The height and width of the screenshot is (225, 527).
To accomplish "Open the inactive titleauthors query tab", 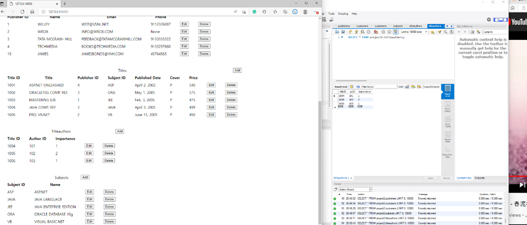I will coord(416,26).
